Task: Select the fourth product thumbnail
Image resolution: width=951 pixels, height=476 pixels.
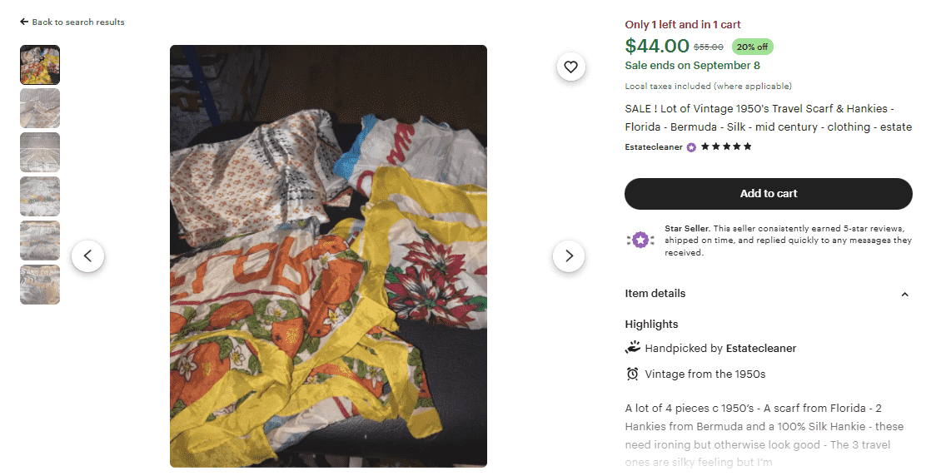Action: (40, 196)
